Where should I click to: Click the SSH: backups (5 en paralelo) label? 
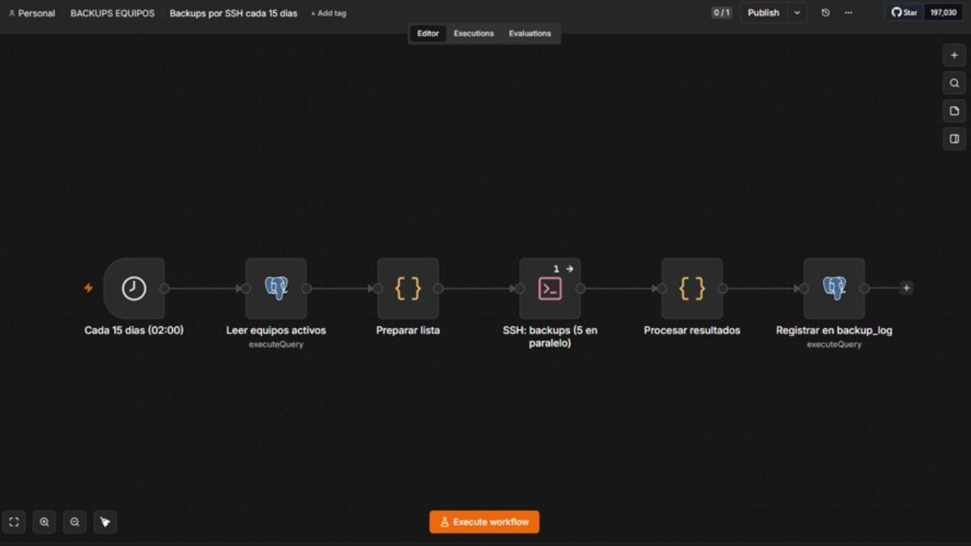coord(550,336)
